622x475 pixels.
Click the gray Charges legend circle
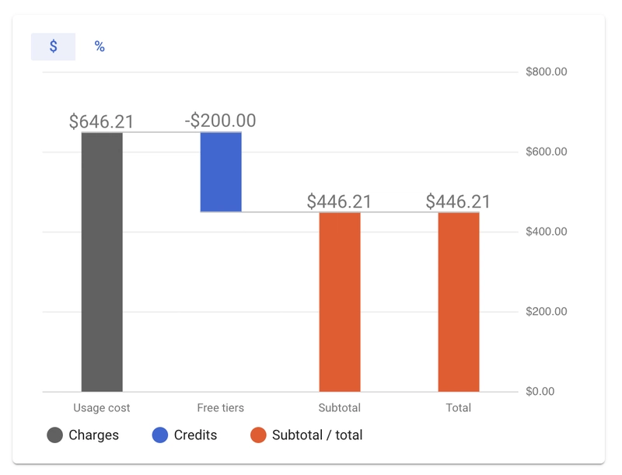55,435
